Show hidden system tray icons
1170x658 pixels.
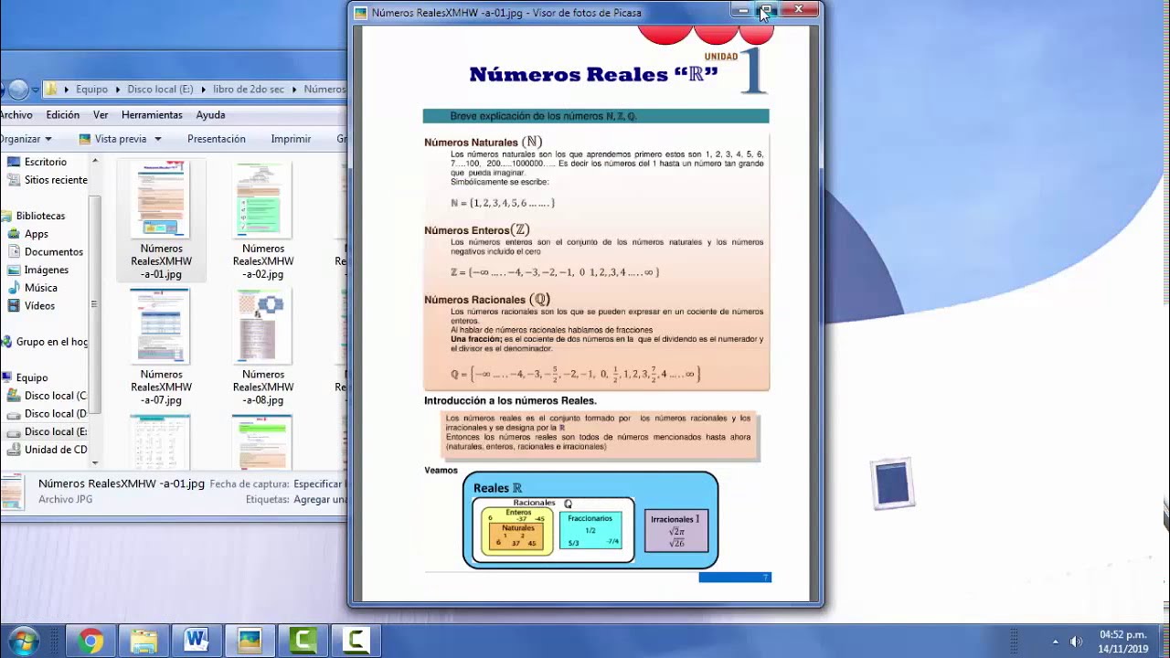pyautogui.click(x=1055, y=642)
